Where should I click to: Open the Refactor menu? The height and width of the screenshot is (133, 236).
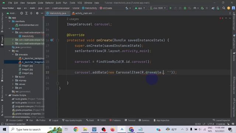(x=49, y=3)
